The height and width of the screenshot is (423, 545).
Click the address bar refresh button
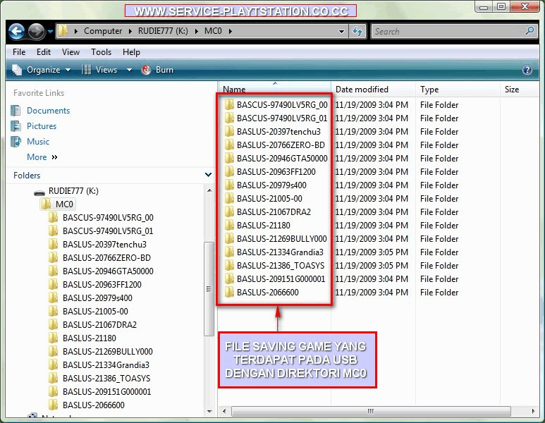coord(357,31)
